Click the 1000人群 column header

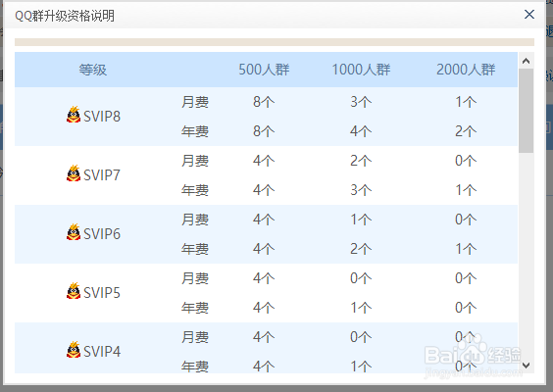coord(361,70)
